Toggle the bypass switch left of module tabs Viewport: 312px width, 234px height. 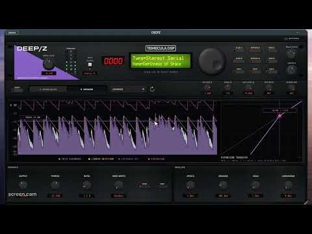[18, 90]
